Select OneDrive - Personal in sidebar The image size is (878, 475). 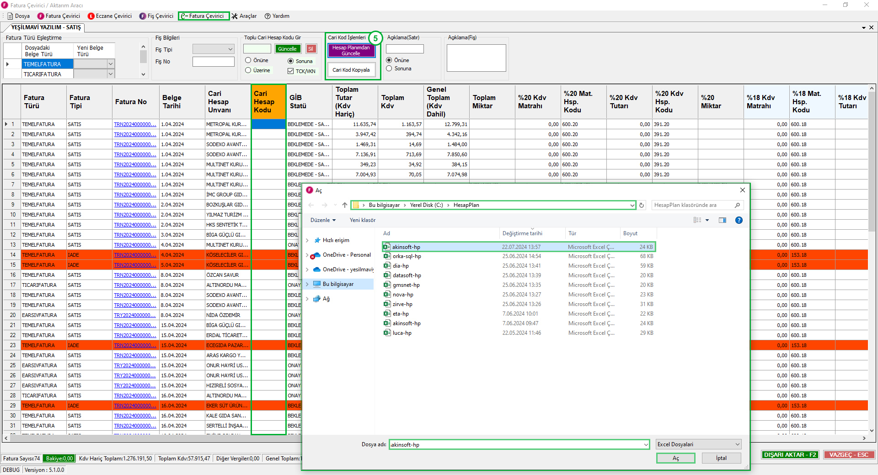tap(346, 255)
